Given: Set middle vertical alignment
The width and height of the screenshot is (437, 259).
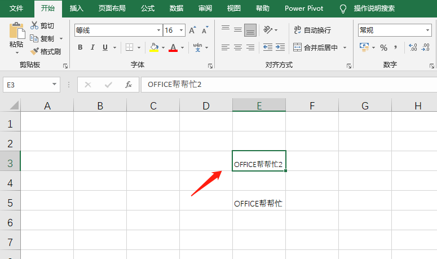Looking at the screenshot, I should click(238, 29).
